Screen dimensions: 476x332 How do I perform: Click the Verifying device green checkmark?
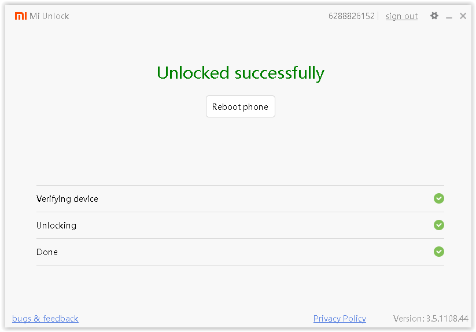click(x=439, y=198)
